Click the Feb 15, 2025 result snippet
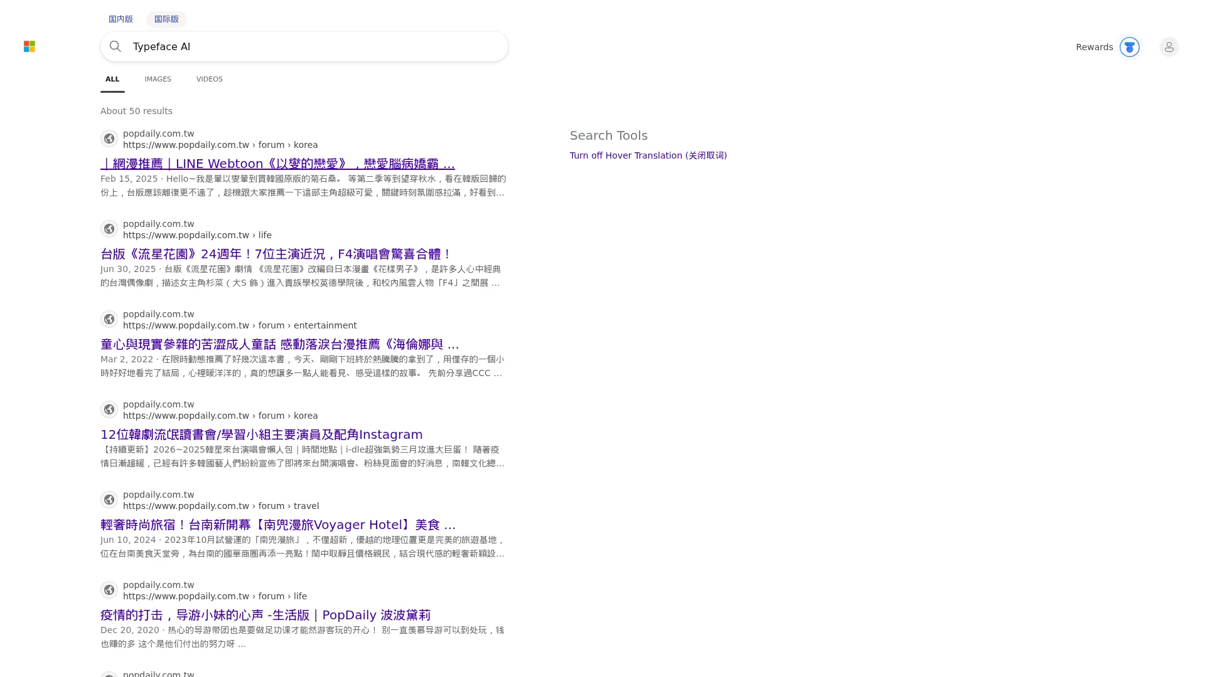The image size is (1205, 677). pos(303,186)
